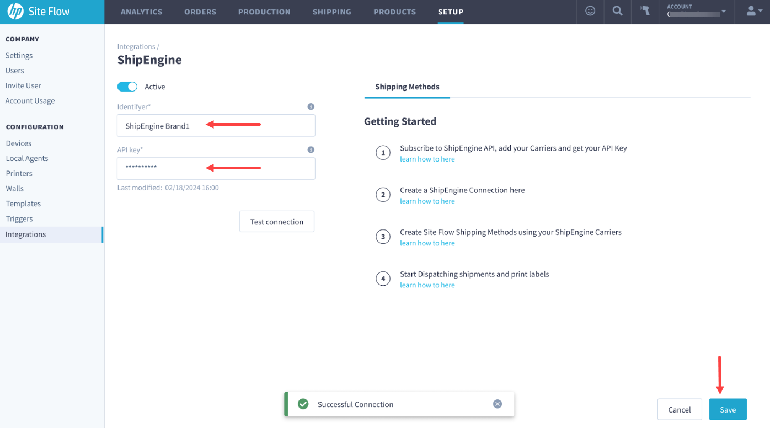770x428 pixels.
Task: Click the info icon beside API key field
Action: 311,149
